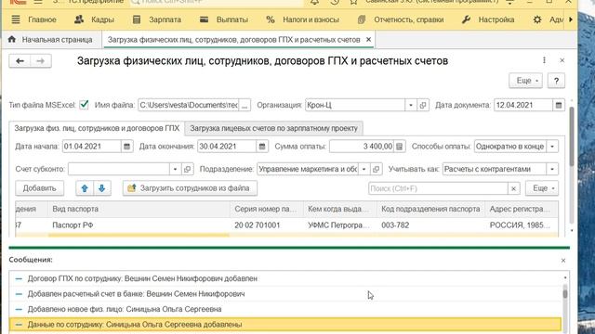Expand the Подразделение dropdown

[x=364, y=169]
